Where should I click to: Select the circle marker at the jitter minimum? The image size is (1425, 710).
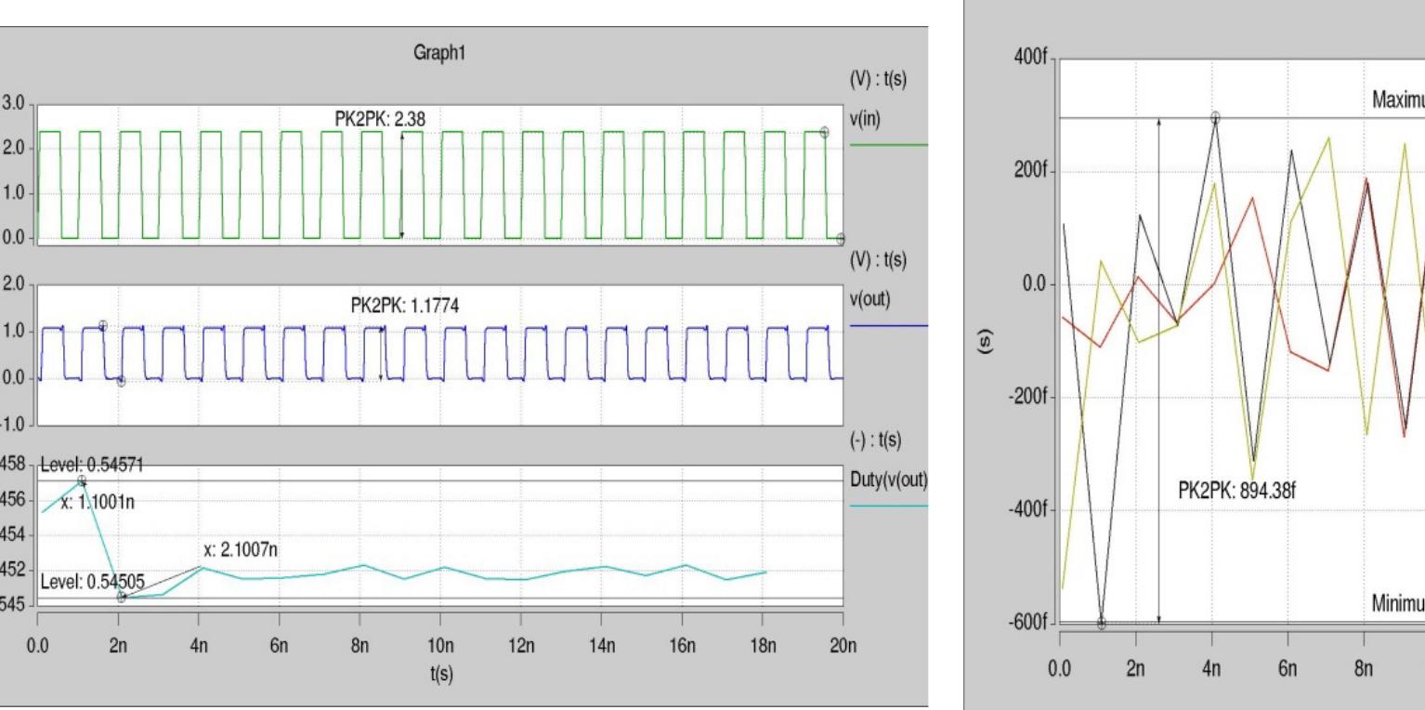pyautogui.click(x=1101, y=624)
